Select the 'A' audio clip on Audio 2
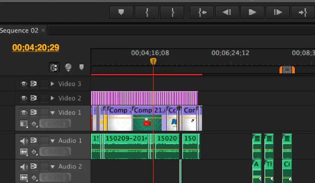Viewport: 315px width, 183px height. point(257,172)
